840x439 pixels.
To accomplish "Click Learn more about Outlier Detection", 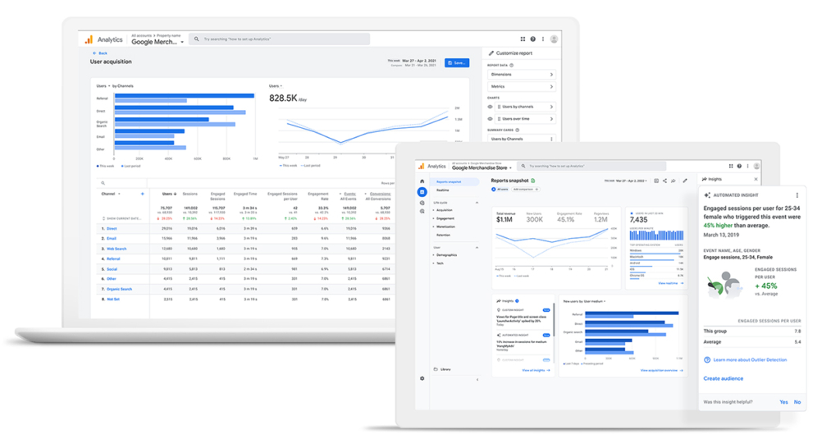I will pos(750,359).
